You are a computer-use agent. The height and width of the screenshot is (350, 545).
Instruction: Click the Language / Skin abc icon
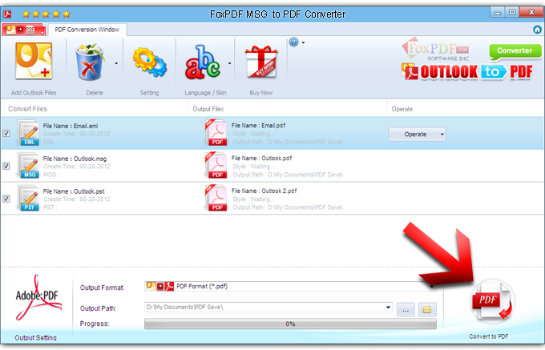203,62
